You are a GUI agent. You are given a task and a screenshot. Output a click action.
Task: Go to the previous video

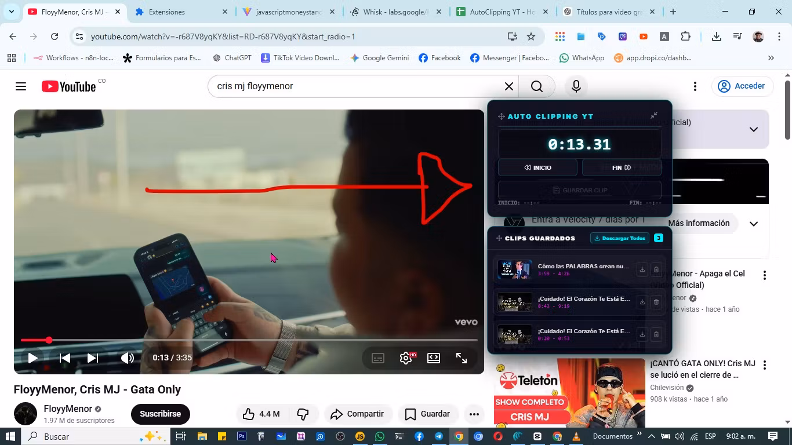coord(65,358)
